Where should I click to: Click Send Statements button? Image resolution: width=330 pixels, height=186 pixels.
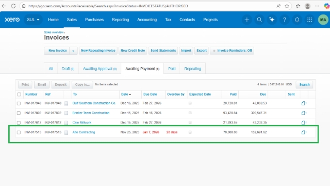coord(163,51)
